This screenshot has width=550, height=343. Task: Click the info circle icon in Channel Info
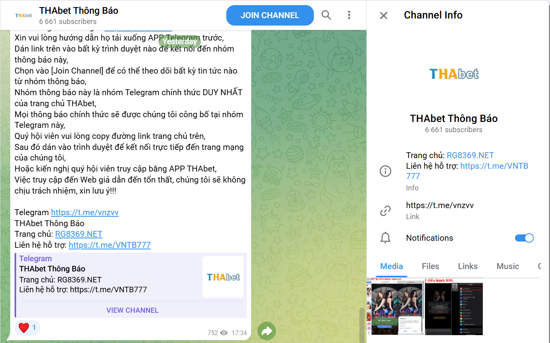(385, 171)
